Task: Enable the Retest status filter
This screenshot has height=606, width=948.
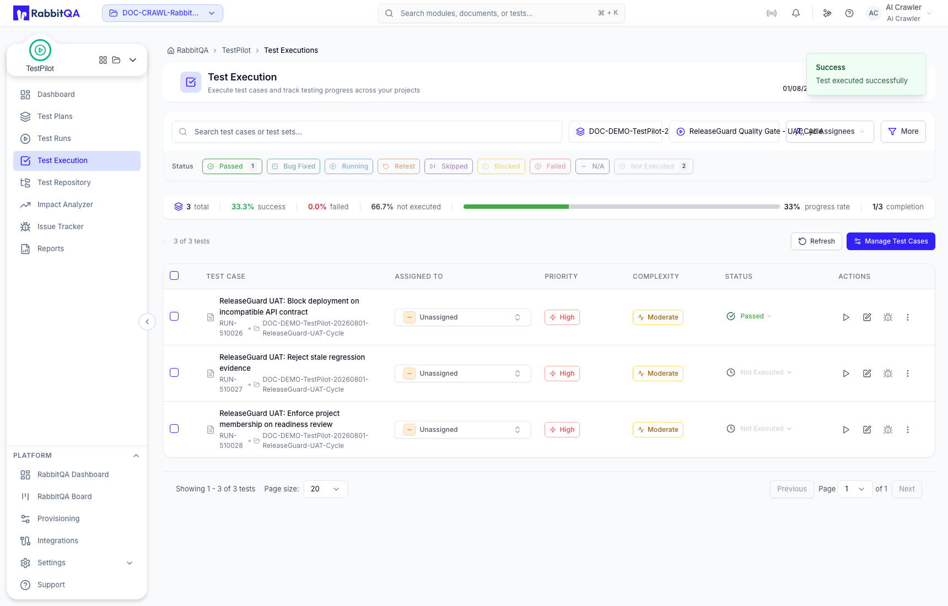Action: click(398, 166)
